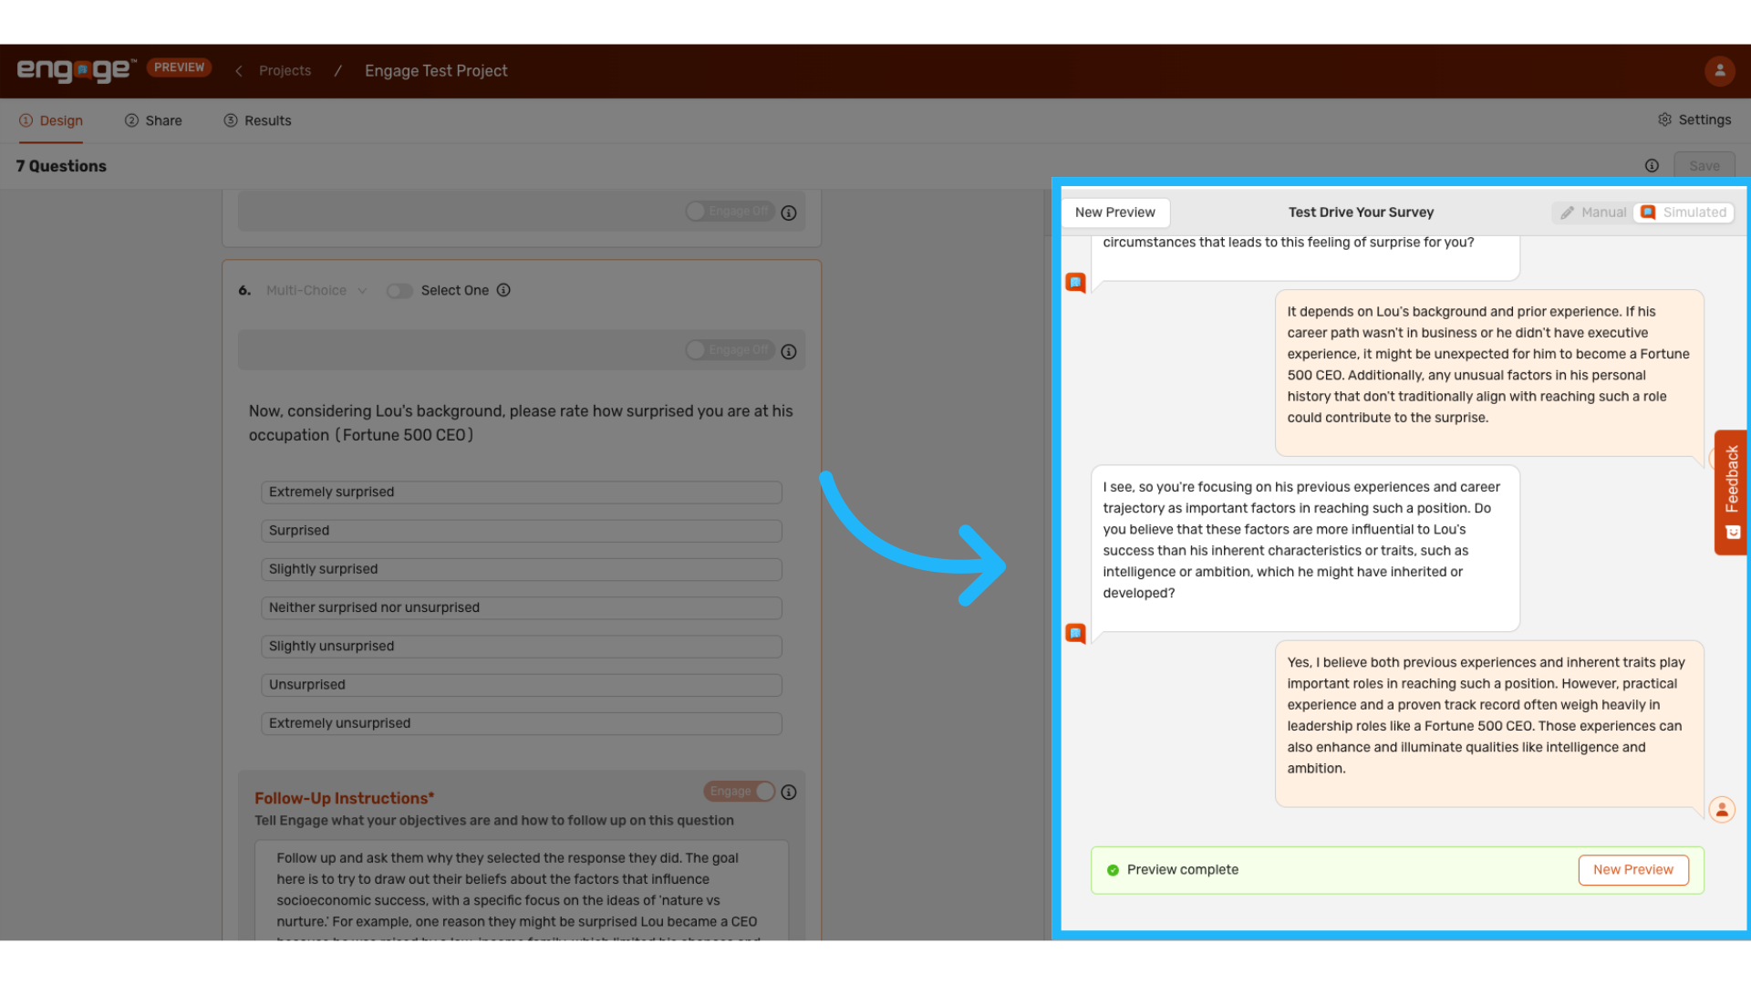Click the back chevron beside Projects
The height and width of the screenshot is (985, 1751).
point(239,71)
